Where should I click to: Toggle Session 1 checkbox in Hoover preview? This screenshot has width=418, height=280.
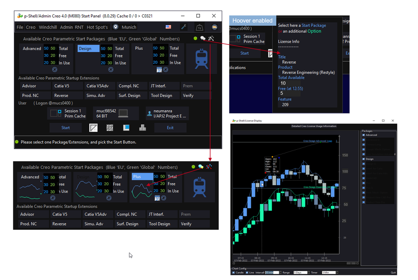click(239, 37)
